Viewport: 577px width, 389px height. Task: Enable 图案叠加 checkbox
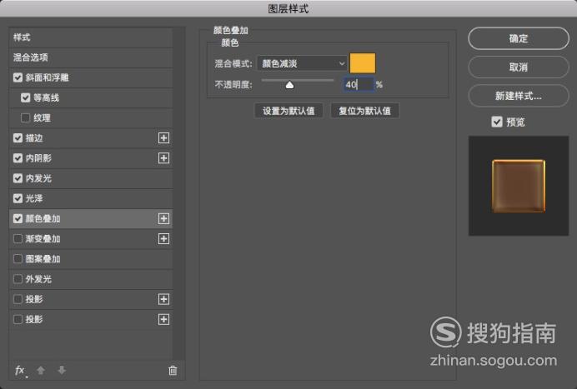coord(18,259)
